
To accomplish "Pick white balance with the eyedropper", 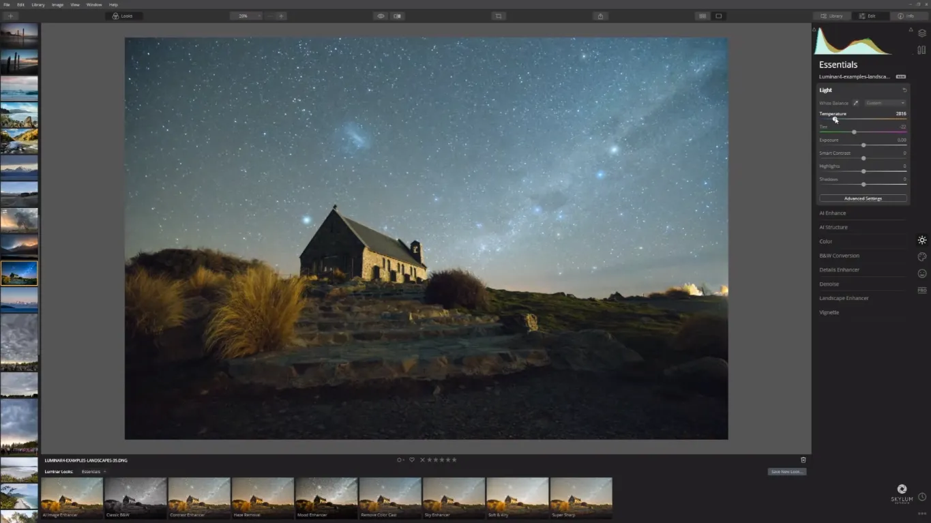I will coord(856,103).
